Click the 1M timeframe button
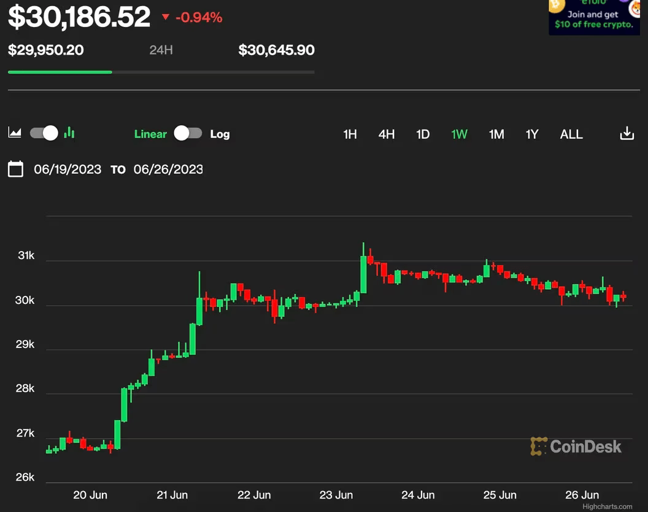Viewport: 648px width, 512px height. pyautogui.click(x=496, y=134)
